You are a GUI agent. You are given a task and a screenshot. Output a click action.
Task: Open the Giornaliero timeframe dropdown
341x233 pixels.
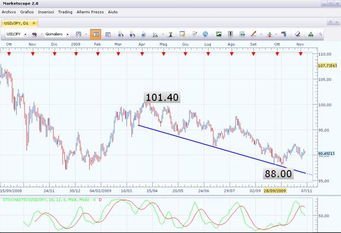point(67,34)
